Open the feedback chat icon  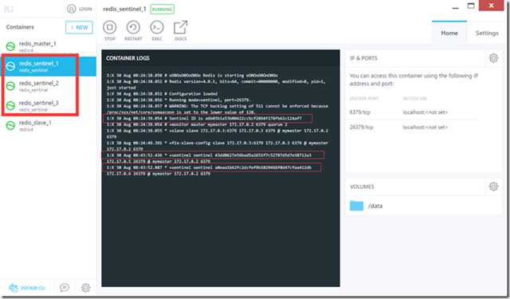click(x=65, y=288)
